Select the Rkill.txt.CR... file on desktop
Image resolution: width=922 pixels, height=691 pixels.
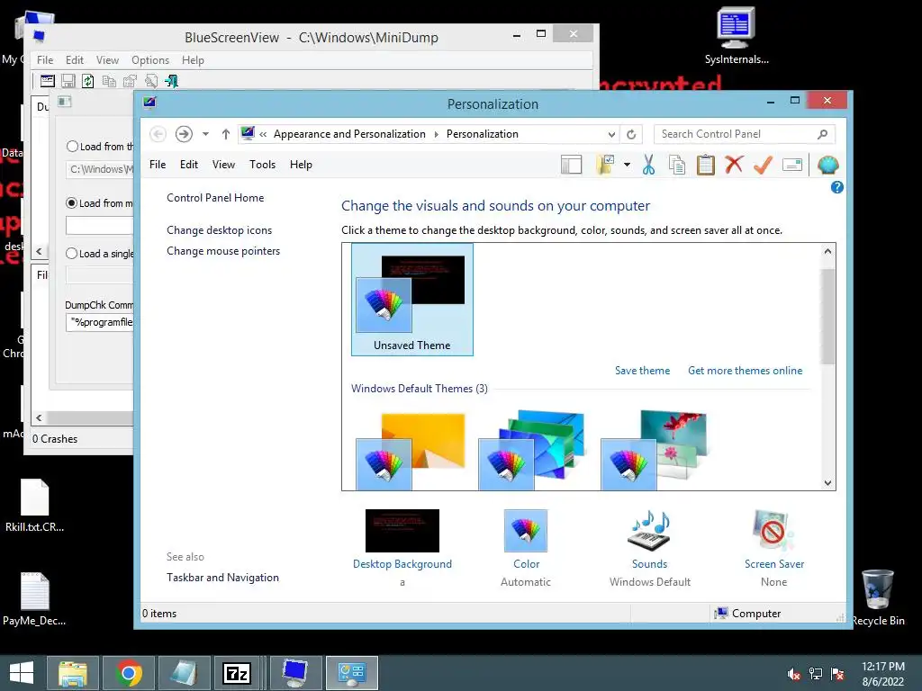35,506
